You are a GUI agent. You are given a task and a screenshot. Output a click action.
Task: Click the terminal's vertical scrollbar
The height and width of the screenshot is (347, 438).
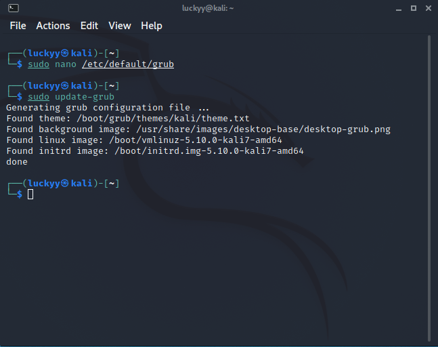pos(429,190)
